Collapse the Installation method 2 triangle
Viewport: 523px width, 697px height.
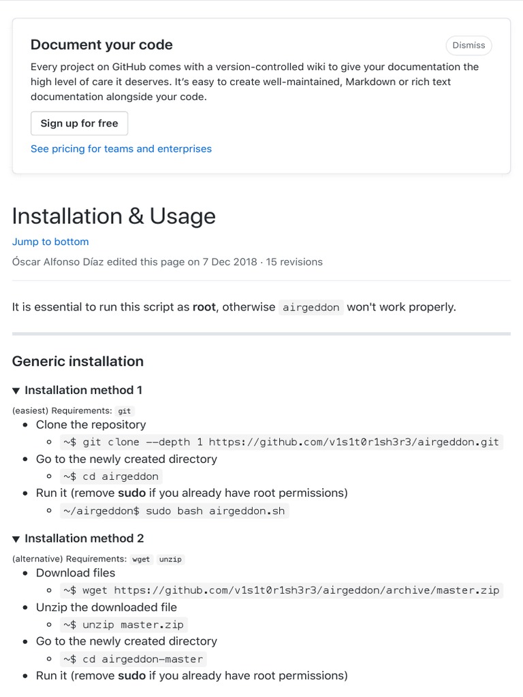click(x=16, y=539)
